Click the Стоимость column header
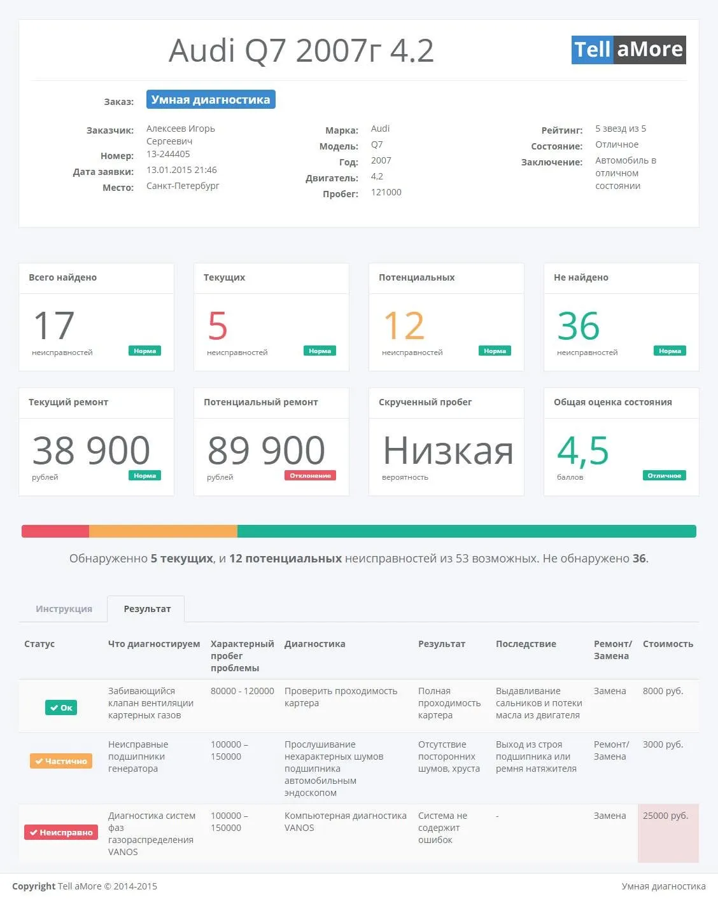The width and height of the screenshot is (718, 899). click(x=668, y=644)
